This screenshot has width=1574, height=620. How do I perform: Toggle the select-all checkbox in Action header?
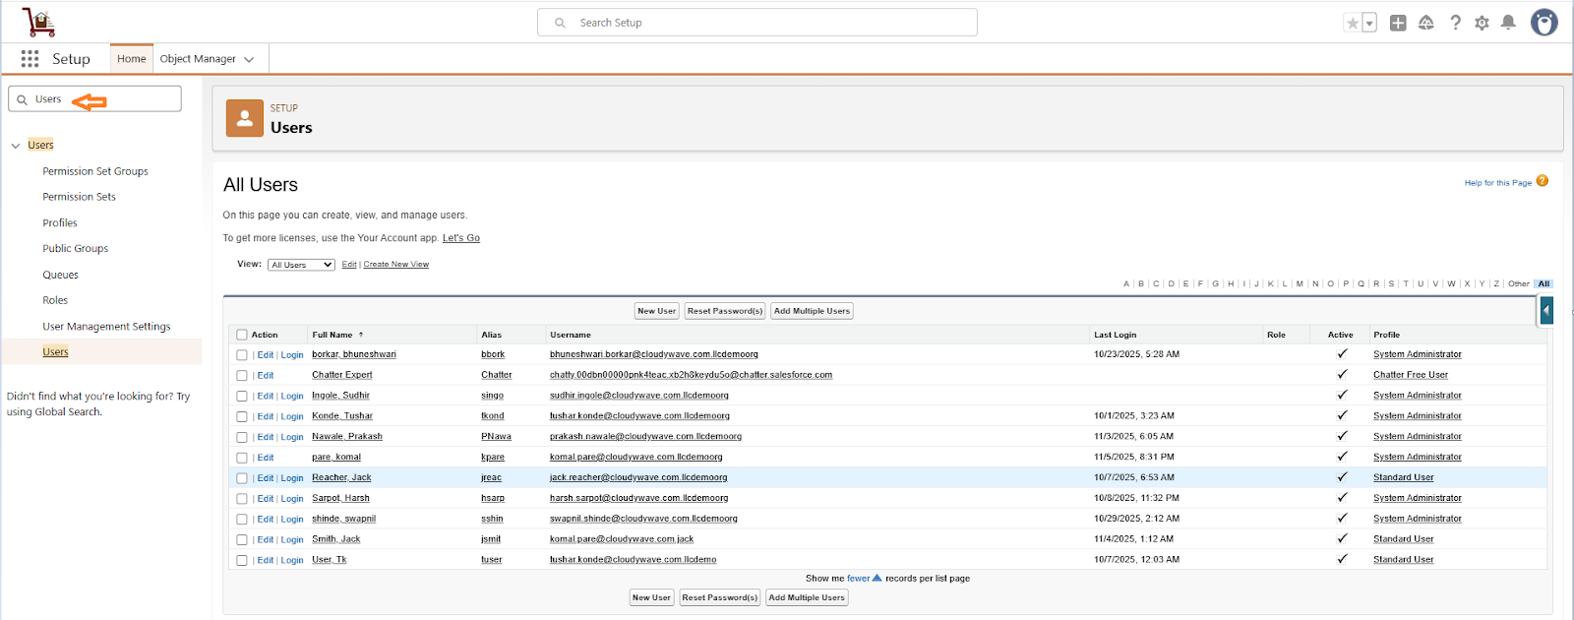242,335
